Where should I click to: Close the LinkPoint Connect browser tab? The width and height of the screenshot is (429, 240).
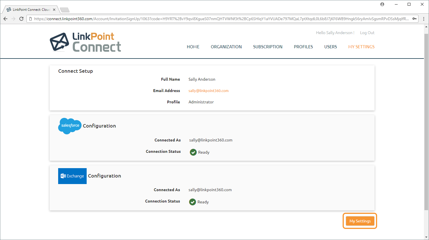(x=54, y=10)
